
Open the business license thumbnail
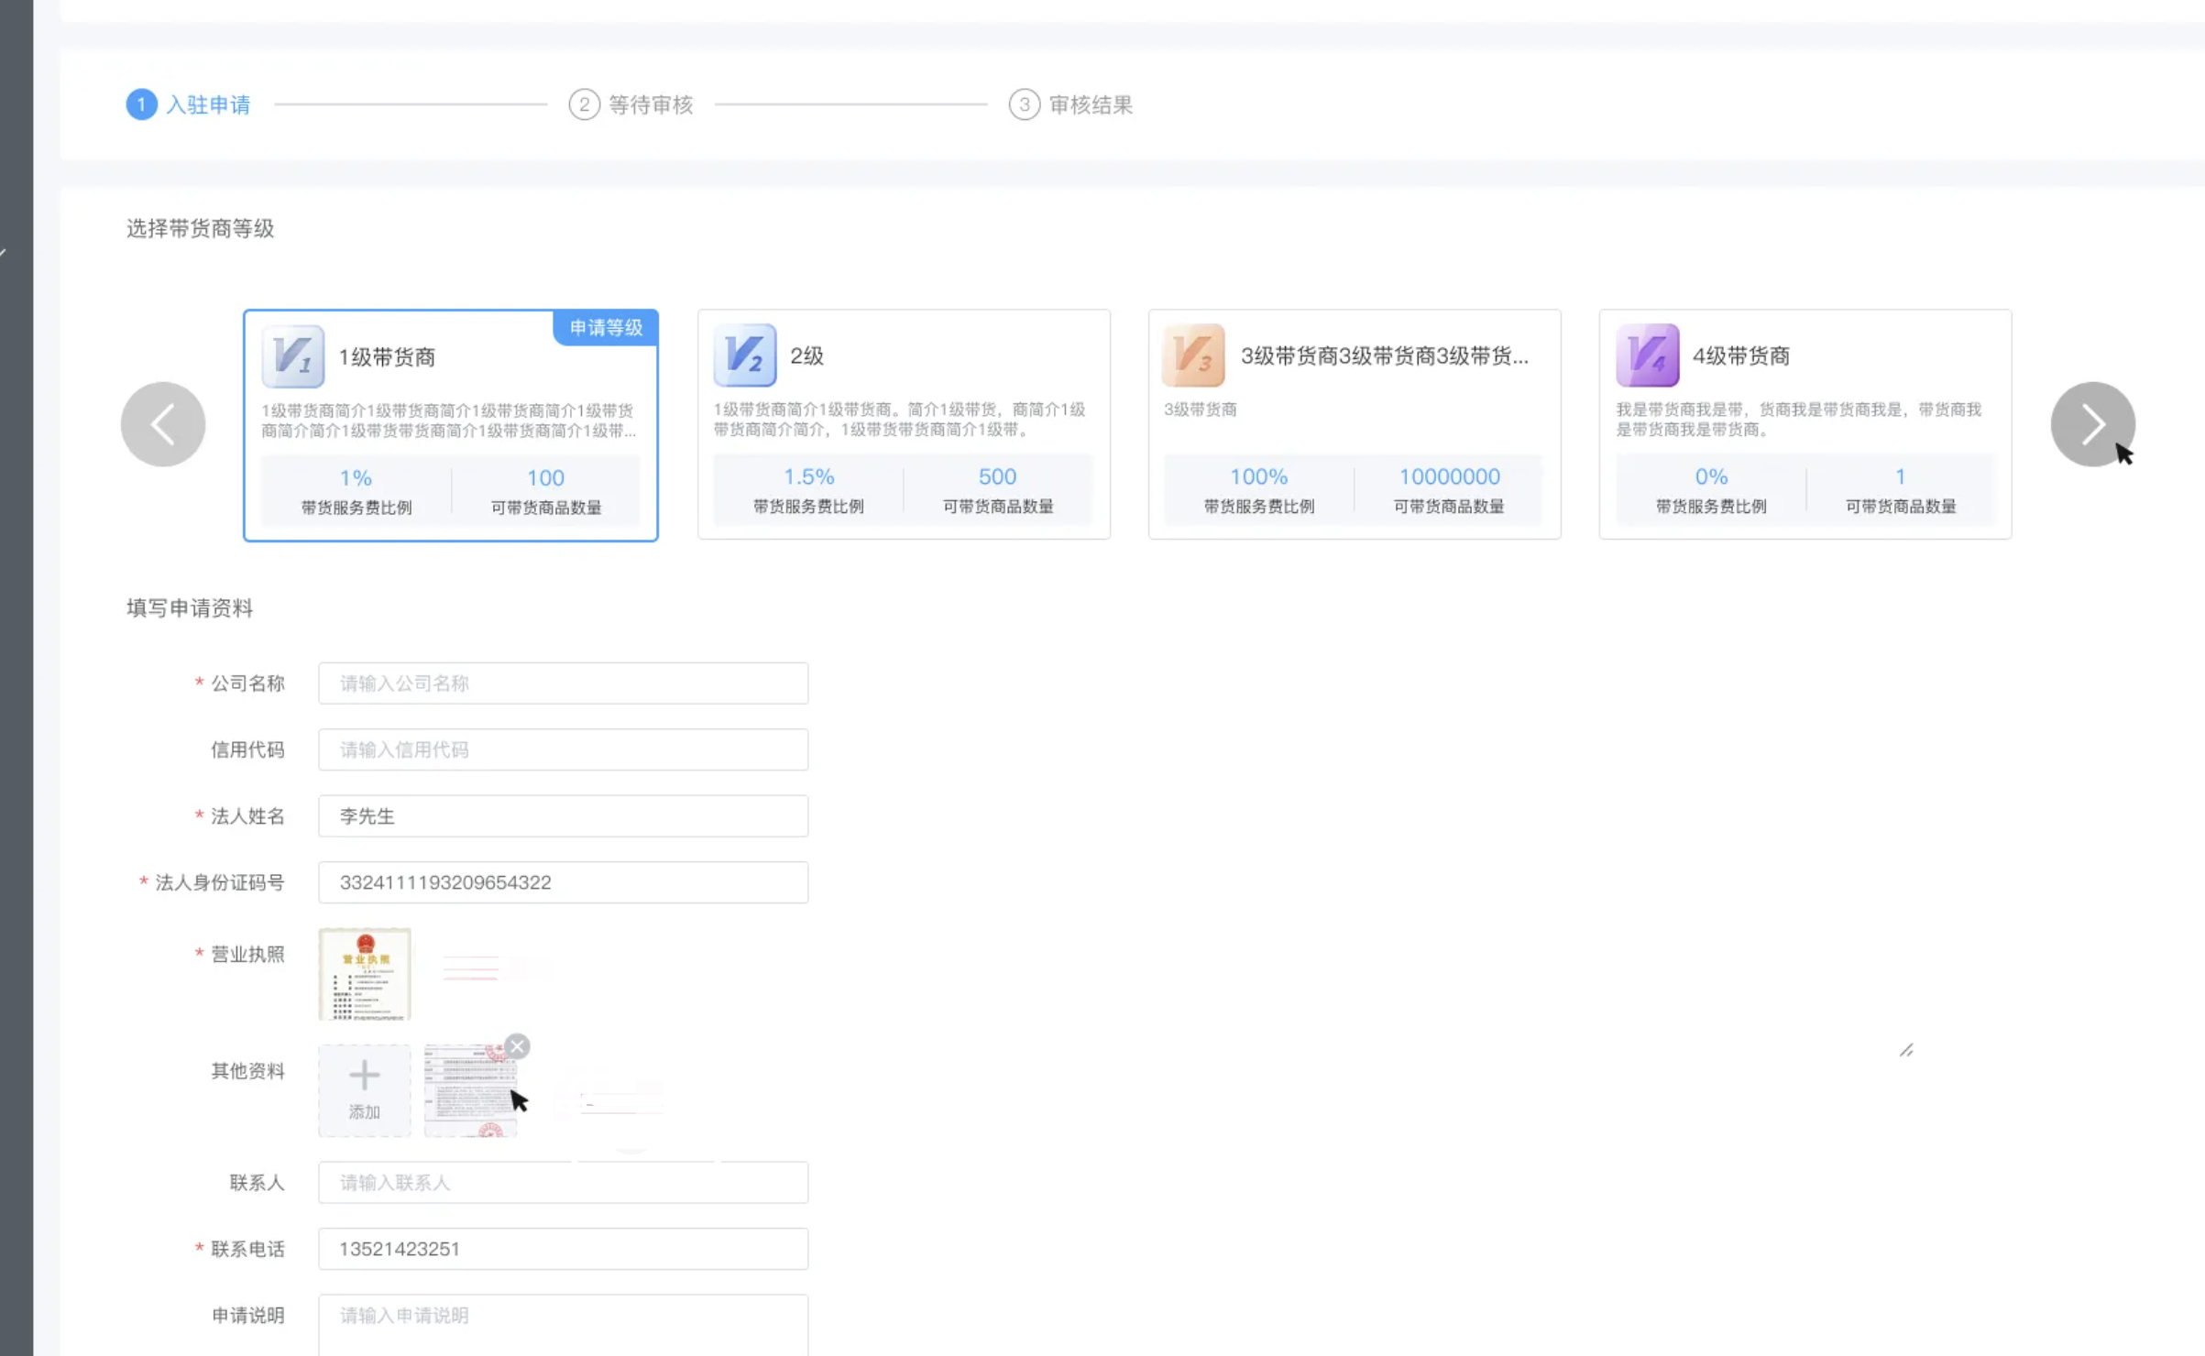pyautogui.click(x=364, y=973)
